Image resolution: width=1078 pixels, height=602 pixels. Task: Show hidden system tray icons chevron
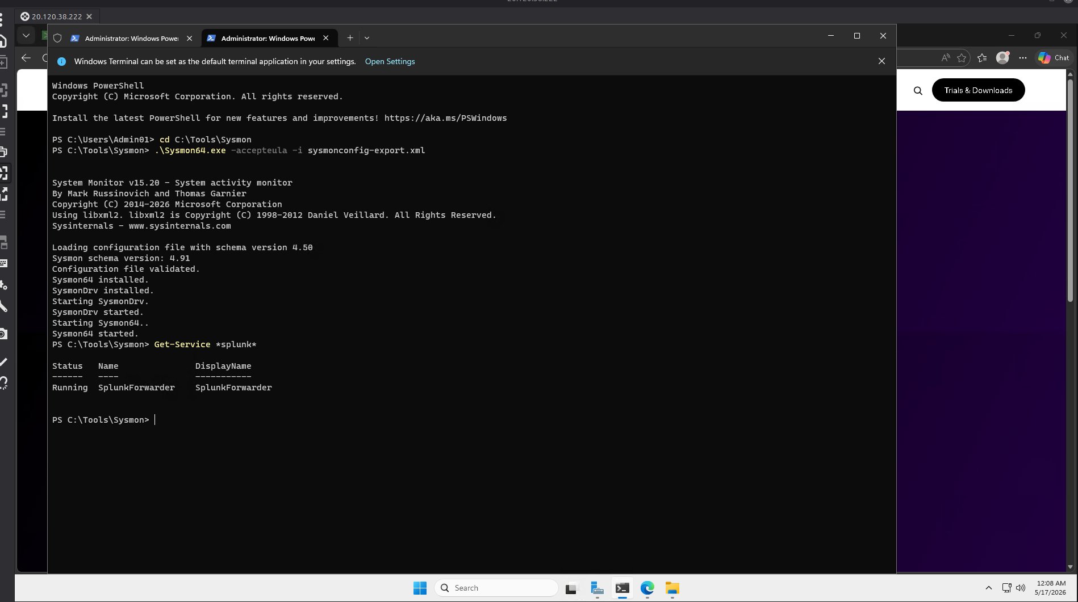[988, 588]
